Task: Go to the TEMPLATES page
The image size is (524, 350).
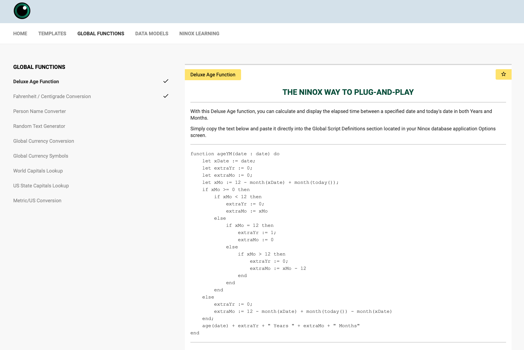Action: [x=52, y=34]
